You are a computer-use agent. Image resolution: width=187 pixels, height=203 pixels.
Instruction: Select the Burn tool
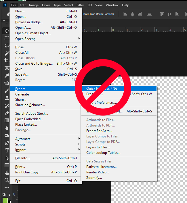(x=7, y=135)
